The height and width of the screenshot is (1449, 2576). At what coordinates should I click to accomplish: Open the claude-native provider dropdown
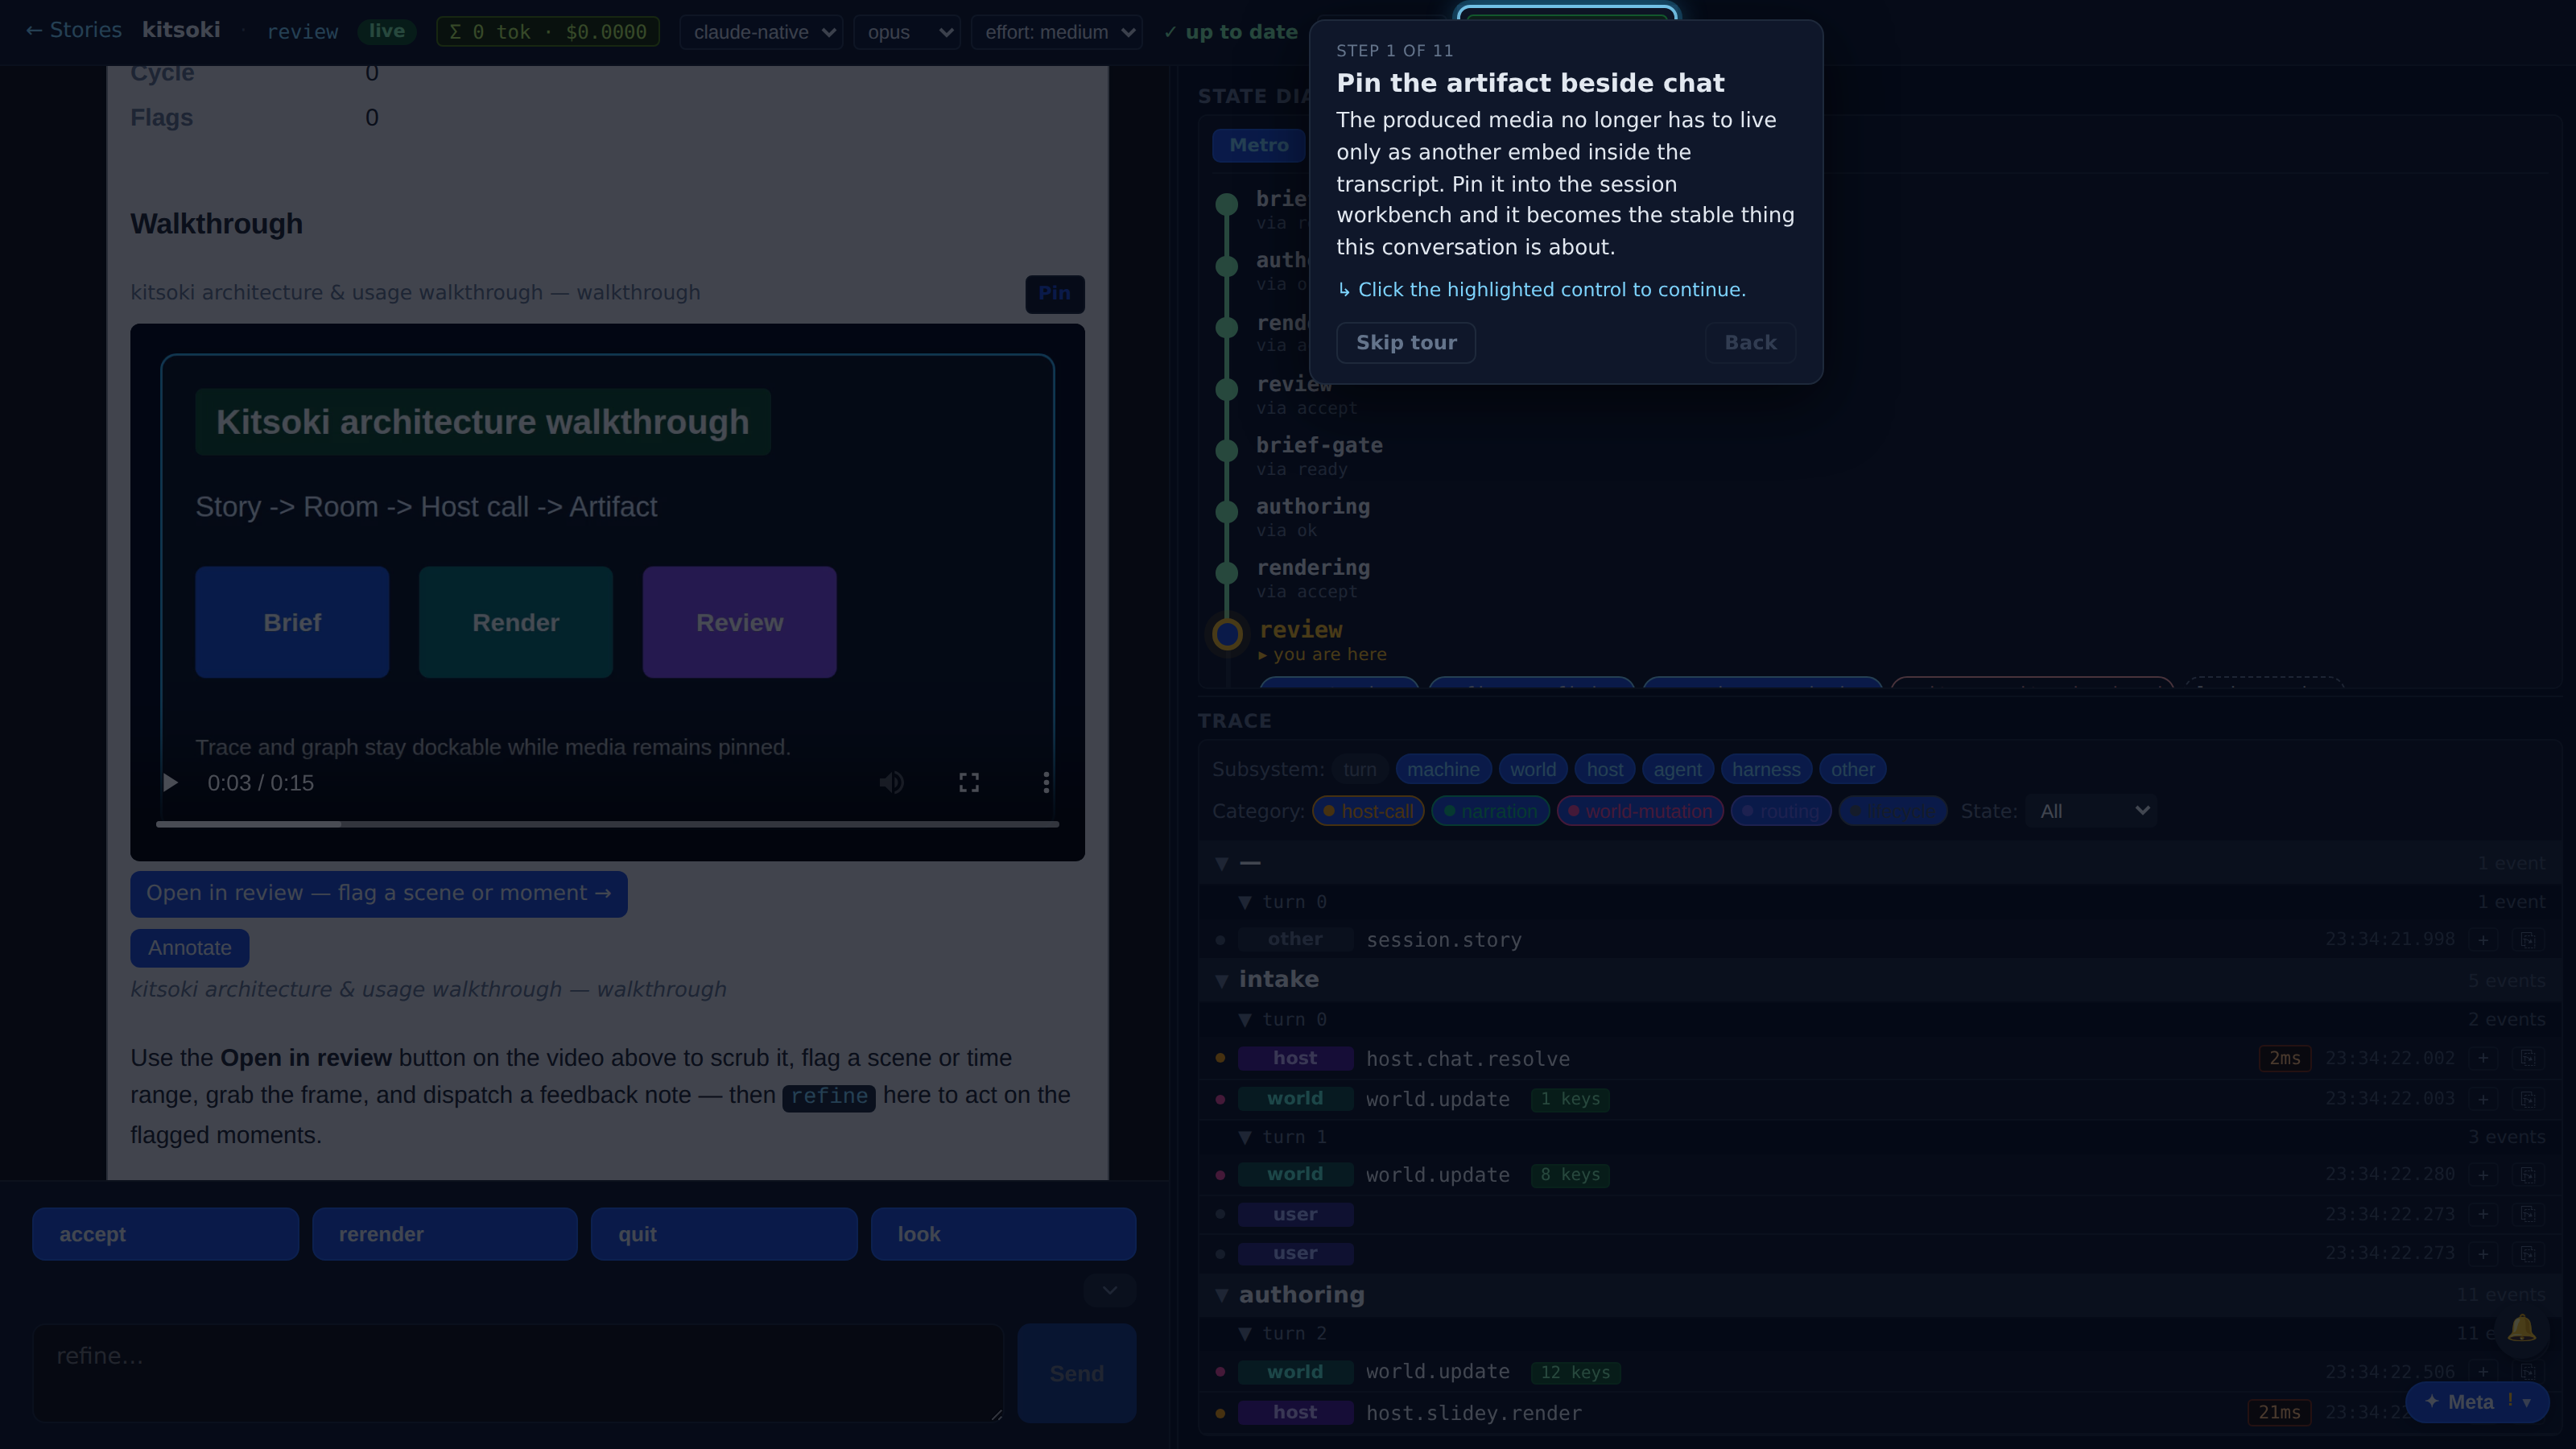(761, 32)
